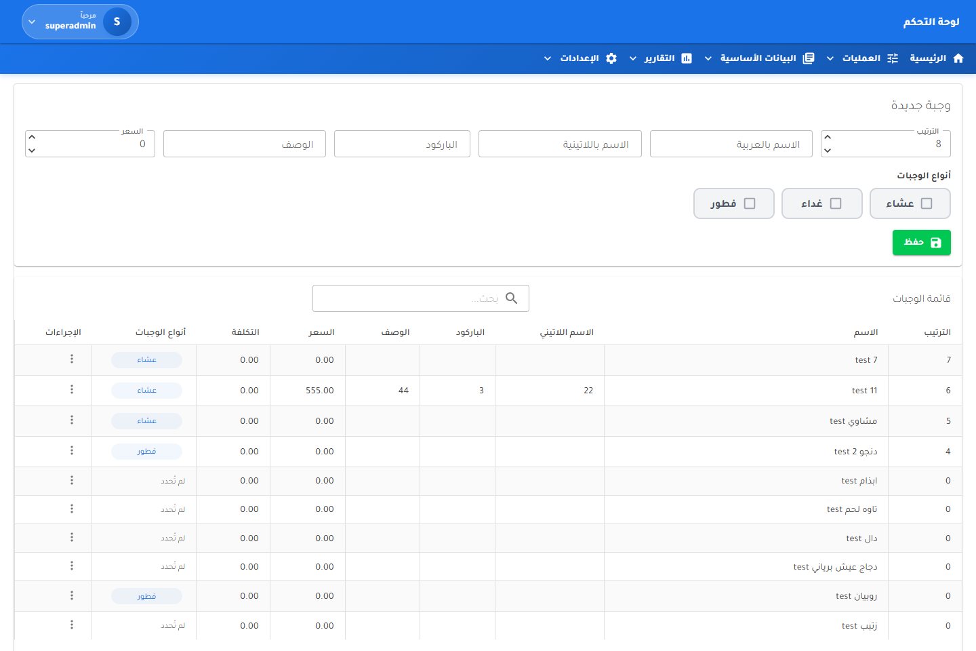Image resolution: width=976 pixels, height=651 pixels.
Task: Open the البيانات الأساسية menu
Action: (758, 58)
